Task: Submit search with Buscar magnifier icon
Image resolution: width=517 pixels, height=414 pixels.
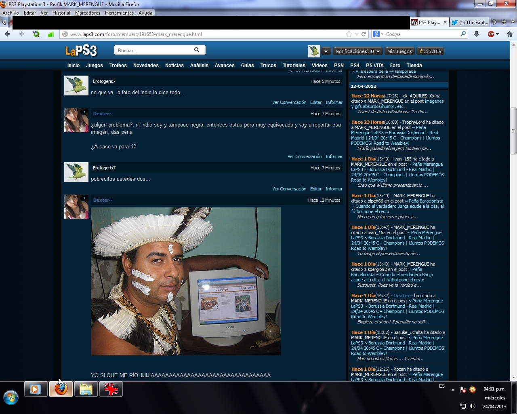Action: tap(197, 50)
